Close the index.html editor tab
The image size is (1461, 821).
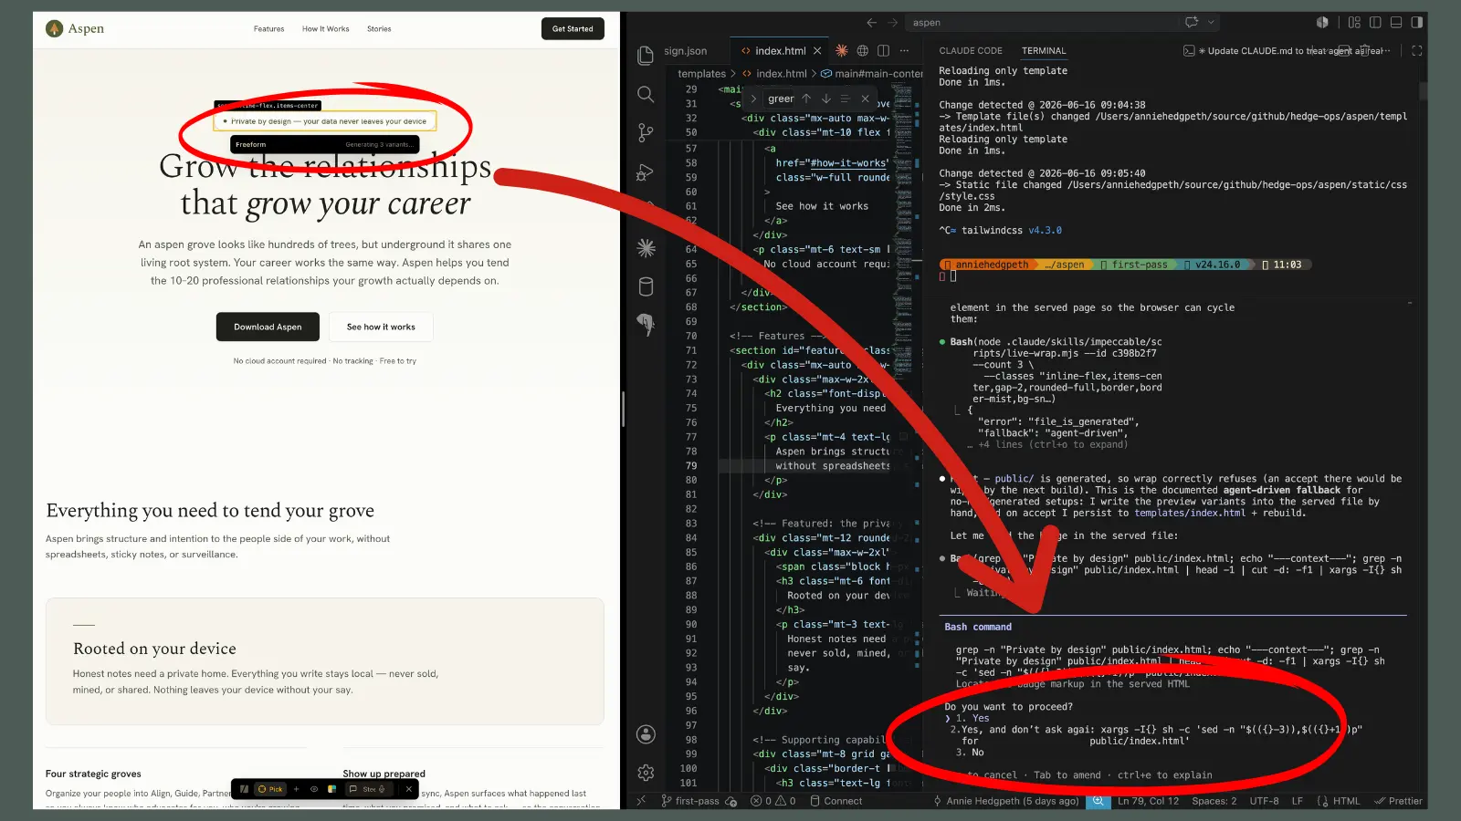817,51
